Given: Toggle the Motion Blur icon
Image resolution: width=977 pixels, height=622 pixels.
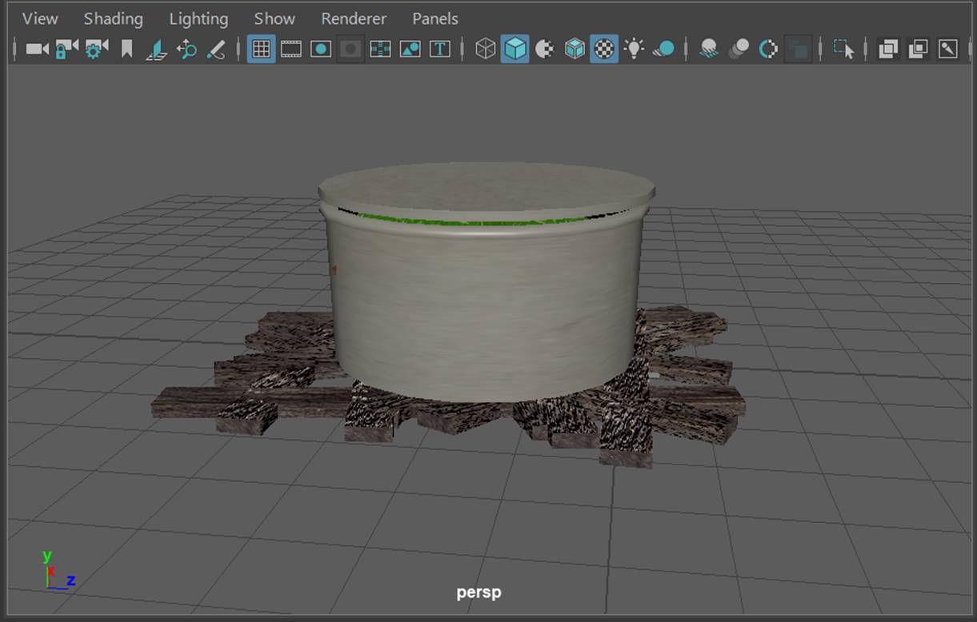Looking at the screenshot, I should (739, 49).
